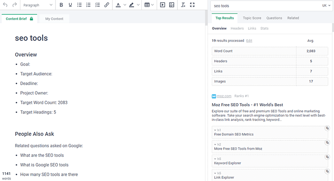Open the UK country selector
Image resolution: width=334 pixels, height=181 pixels.
pyautogui.click(x=325, y=6)
